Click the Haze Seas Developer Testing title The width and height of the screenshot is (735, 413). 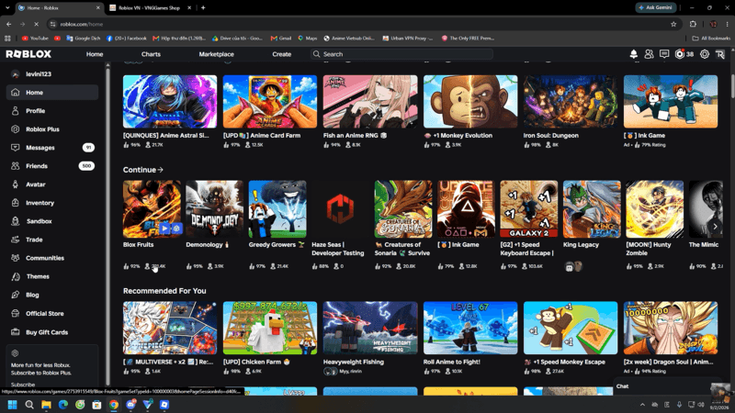click(337, 249)
